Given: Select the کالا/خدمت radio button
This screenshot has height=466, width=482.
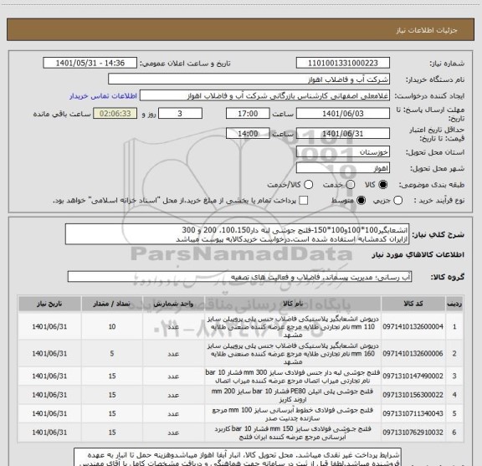Looking at the screenshot, I should click(308, 185).
